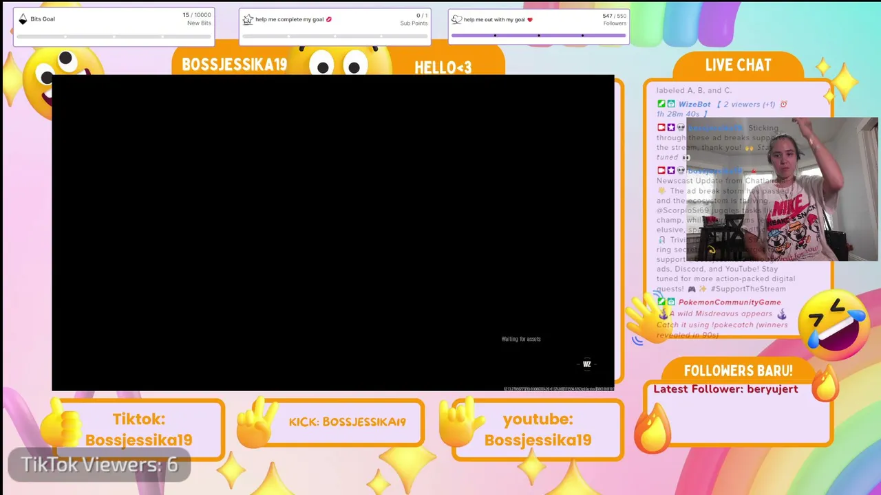This screenshot has height=495, width=881.
Task: Click the Bits Goal progress bar
Action: (x=114, y=36)
